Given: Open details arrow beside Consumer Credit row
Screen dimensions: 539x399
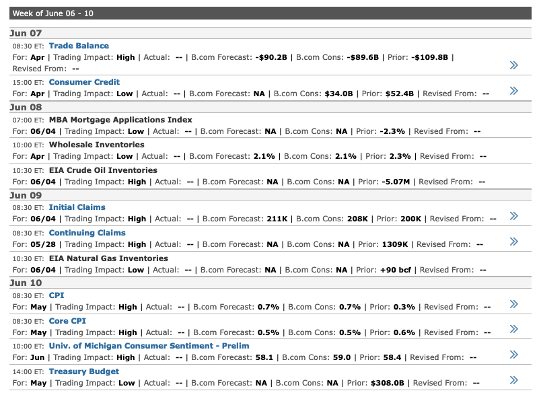Looking at the screenshot, I should click(x=514, y=90).
